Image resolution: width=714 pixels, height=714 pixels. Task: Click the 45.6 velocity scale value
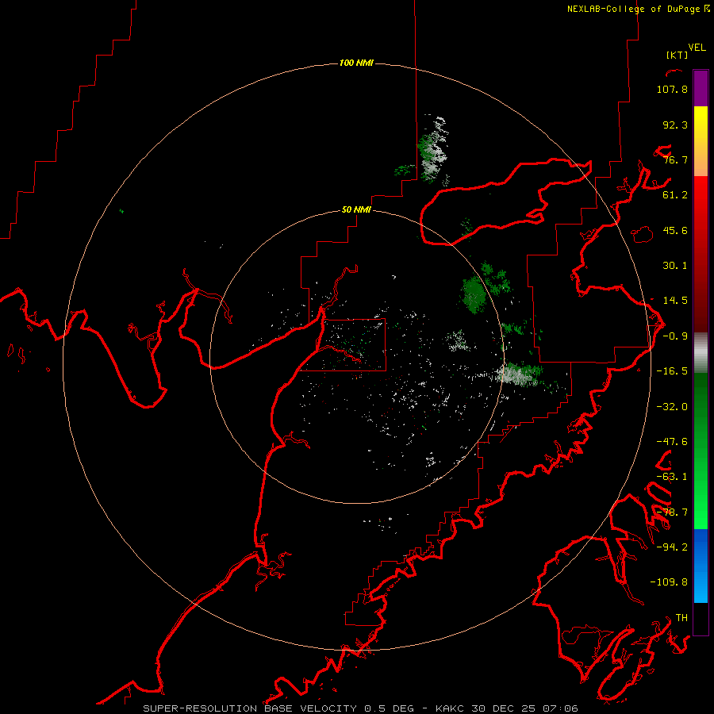675,230
